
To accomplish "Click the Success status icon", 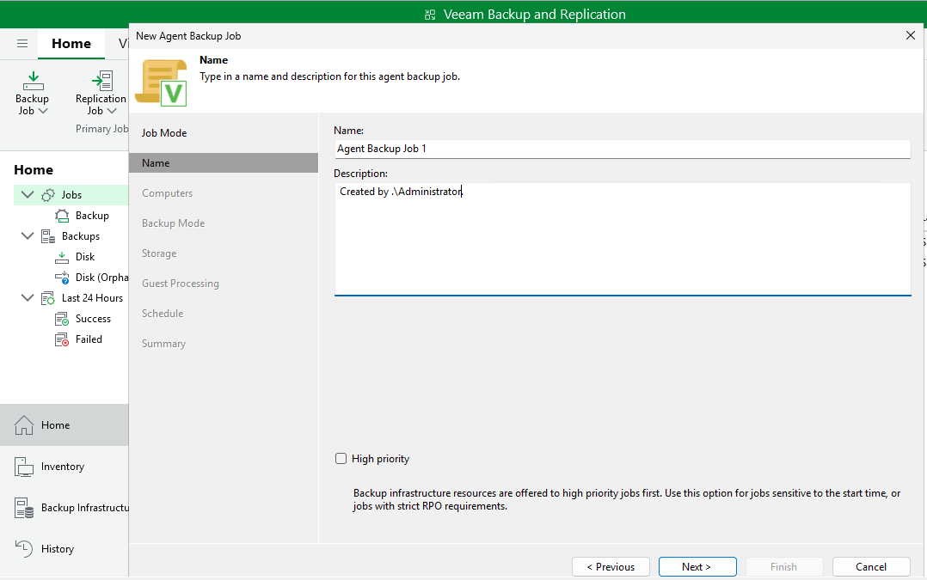I will tap(62, 319).
